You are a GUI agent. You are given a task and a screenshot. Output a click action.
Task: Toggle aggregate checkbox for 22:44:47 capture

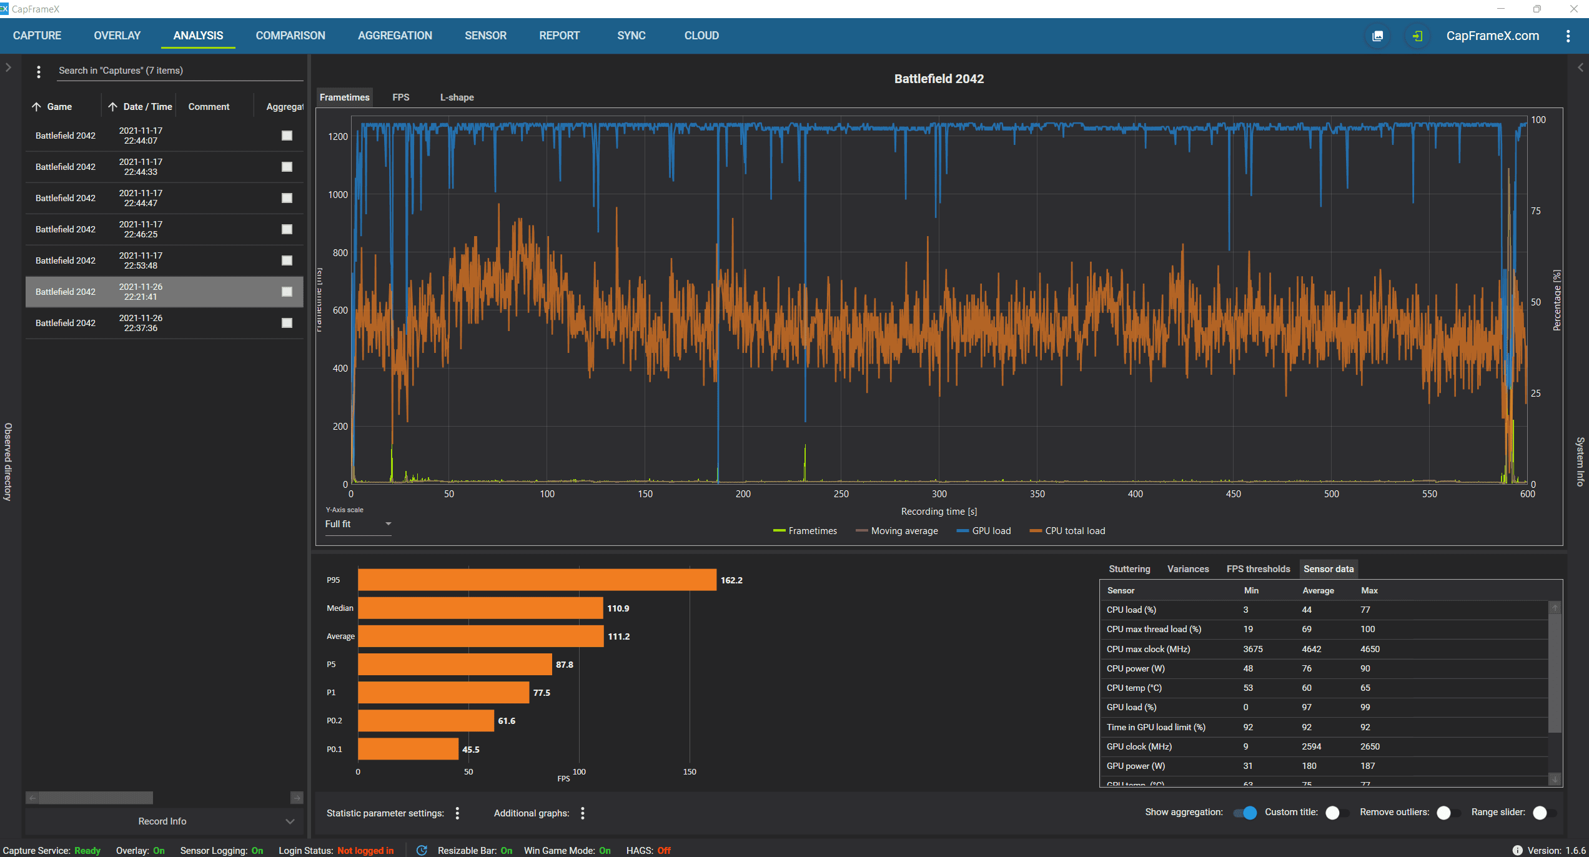(287, 198)
